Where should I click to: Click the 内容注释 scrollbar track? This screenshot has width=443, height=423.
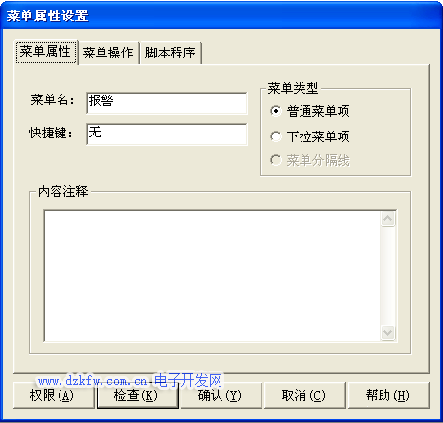[x=387, y=276]
